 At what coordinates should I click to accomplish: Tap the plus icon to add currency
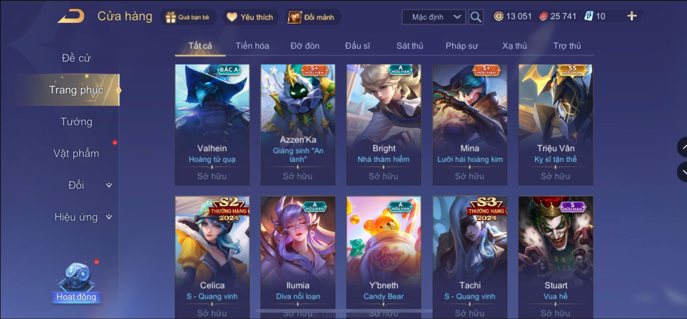click(x=632, y=16)
